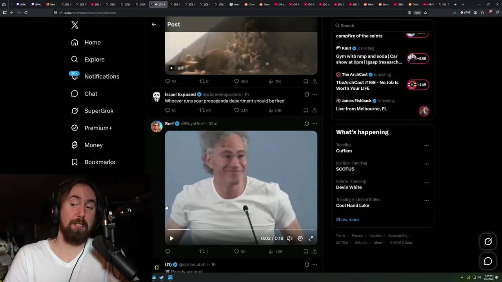This screenshot has width=502, height=282.
Task: Open Live from Melbourne, FL space
Action: coord(361,109)
